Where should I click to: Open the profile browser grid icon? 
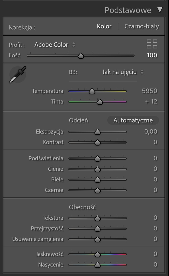(x=152, y=44)
